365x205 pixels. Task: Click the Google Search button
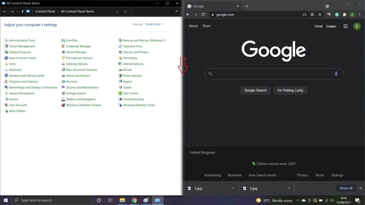tap(255, 90)
